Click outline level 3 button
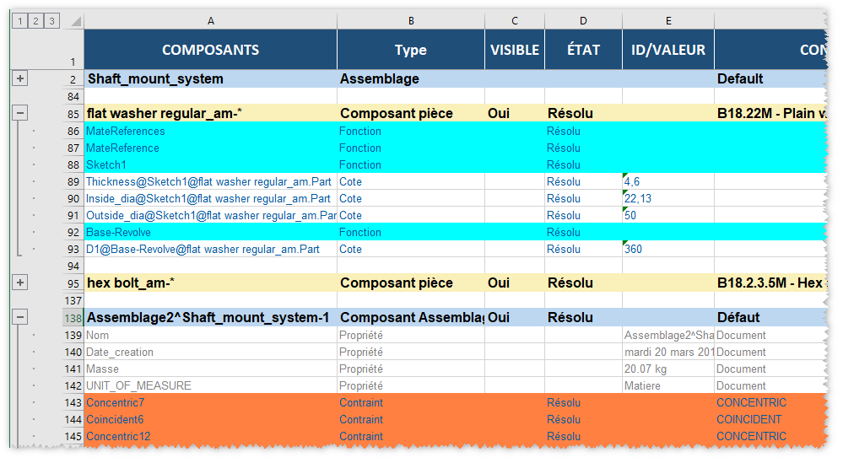The width and height of the screenshot is (843, 463). pos(52,21)
